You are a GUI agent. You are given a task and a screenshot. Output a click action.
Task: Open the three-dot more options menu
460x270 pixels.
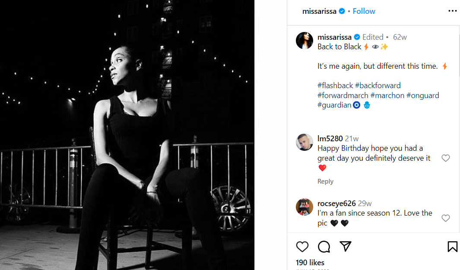click(x=452, y=11)
